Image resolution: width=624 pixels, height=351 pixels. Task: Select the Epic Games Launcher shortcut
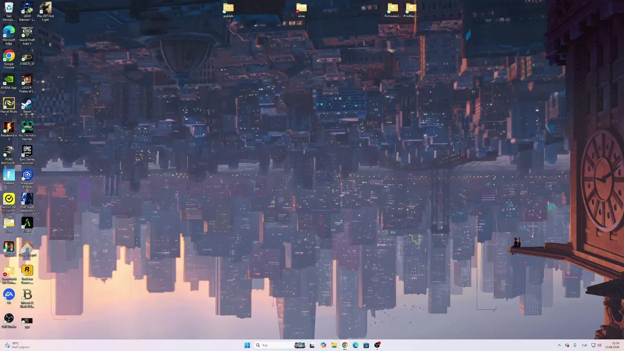(x=27, y=155)
